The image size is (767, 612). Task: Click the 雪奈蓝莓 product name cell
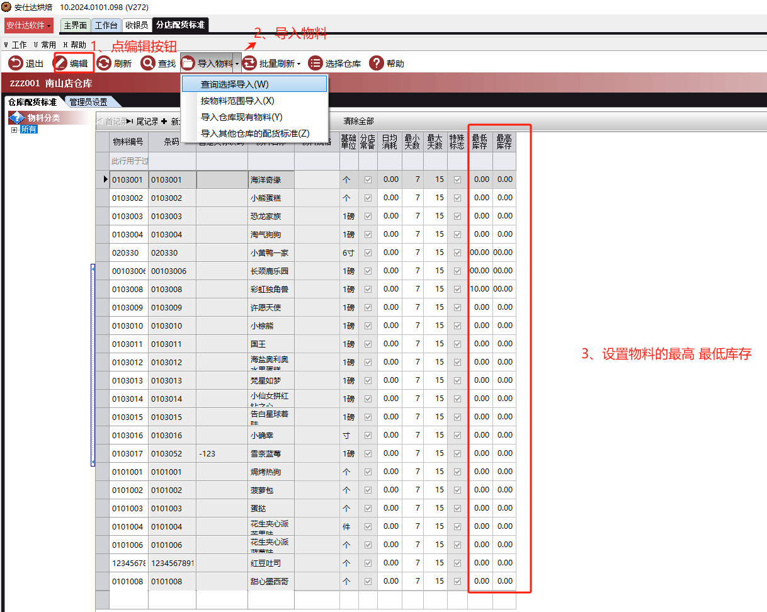click(271, 453)
